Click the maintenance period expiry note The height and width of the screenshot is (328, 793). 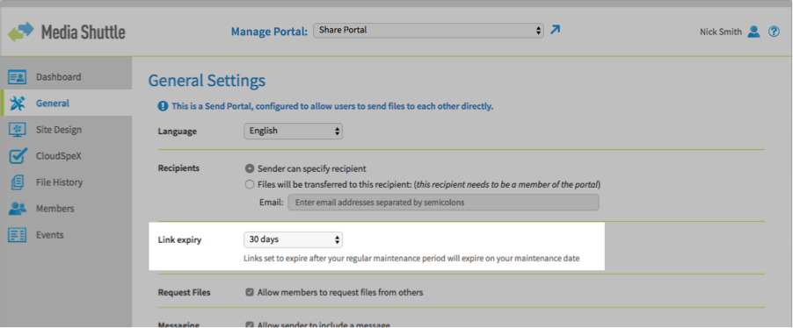pos(411,259)
